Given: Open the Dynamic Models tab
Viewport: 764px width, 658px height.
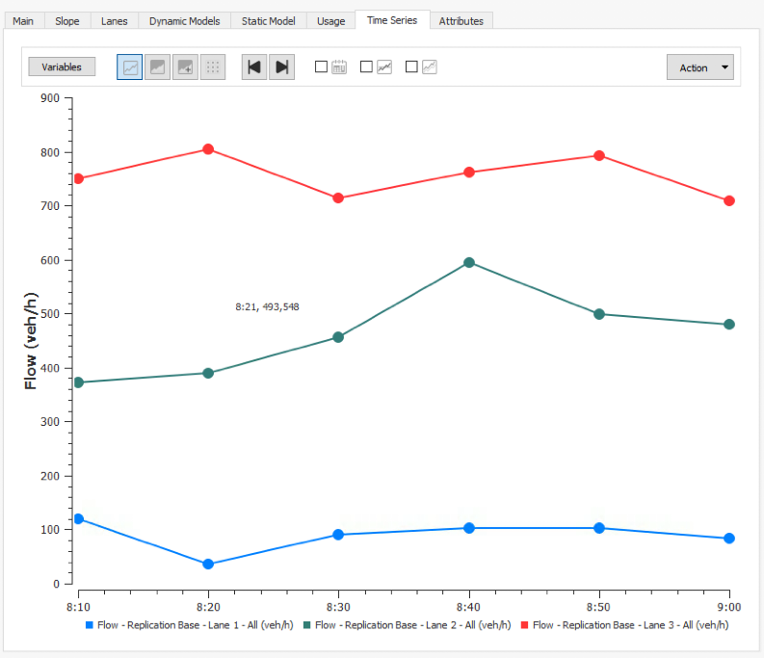Looking at the screenshot, I should click(184, 20).
